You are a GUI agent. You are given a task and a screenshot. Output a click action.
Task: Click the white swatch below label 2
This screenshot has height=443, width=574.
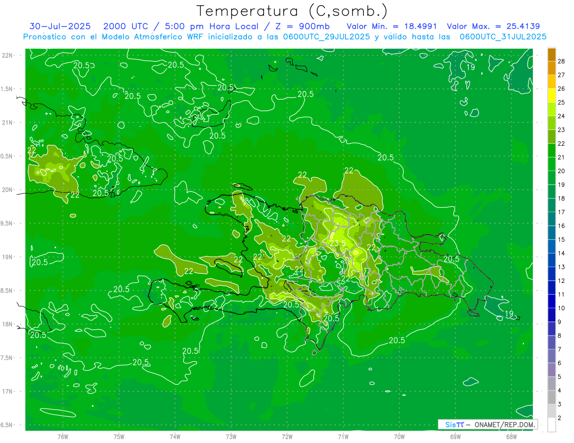coord(552,424)
